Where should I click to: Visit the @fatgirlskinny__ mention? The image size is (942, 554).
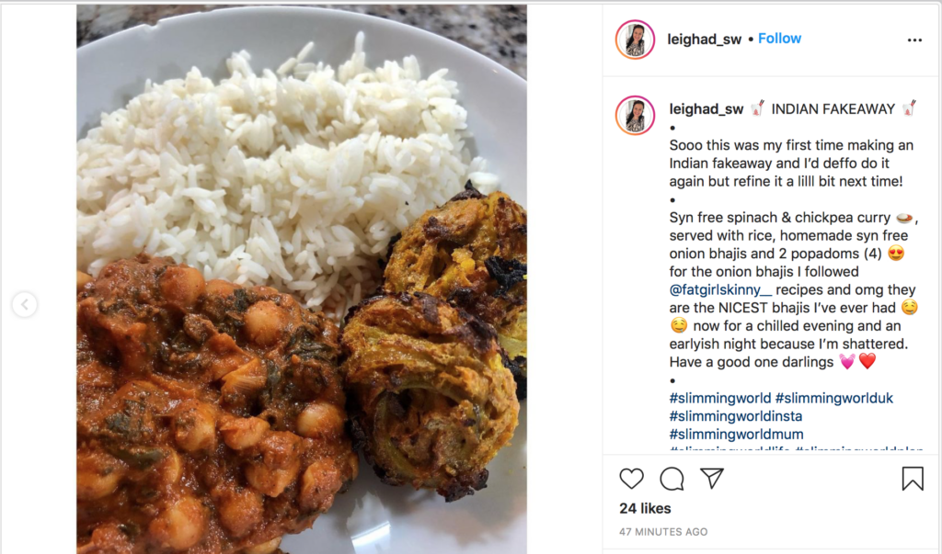point(721,290)
